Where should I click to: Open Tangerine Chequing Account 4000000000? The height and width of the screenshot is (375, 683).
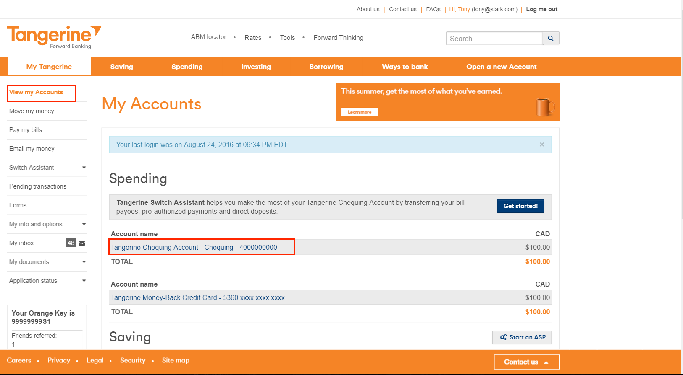194,247
